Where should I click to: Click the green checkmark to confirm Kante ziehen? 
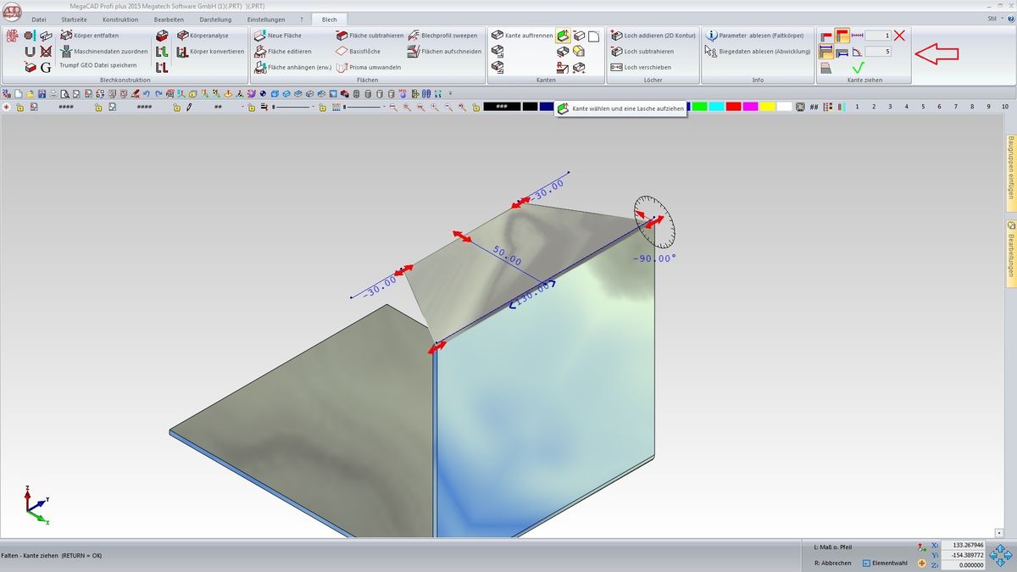tap(858, 67)
